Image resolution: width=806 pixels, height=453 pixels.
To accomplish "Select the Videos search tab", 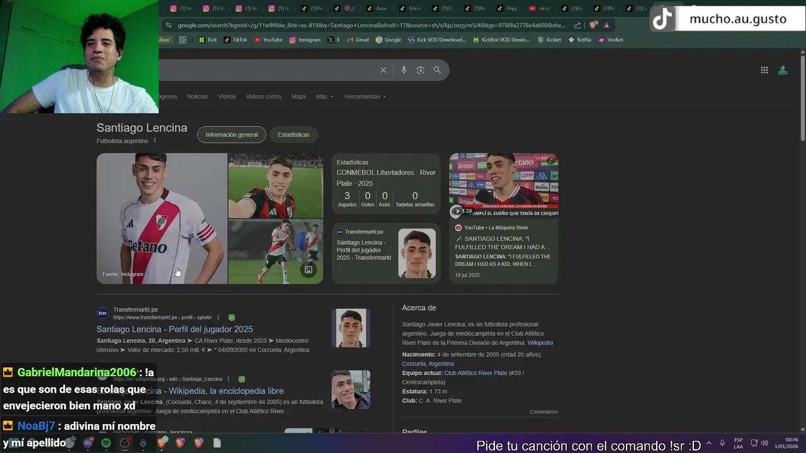I will pyautogui.click(x=227, y=96).
